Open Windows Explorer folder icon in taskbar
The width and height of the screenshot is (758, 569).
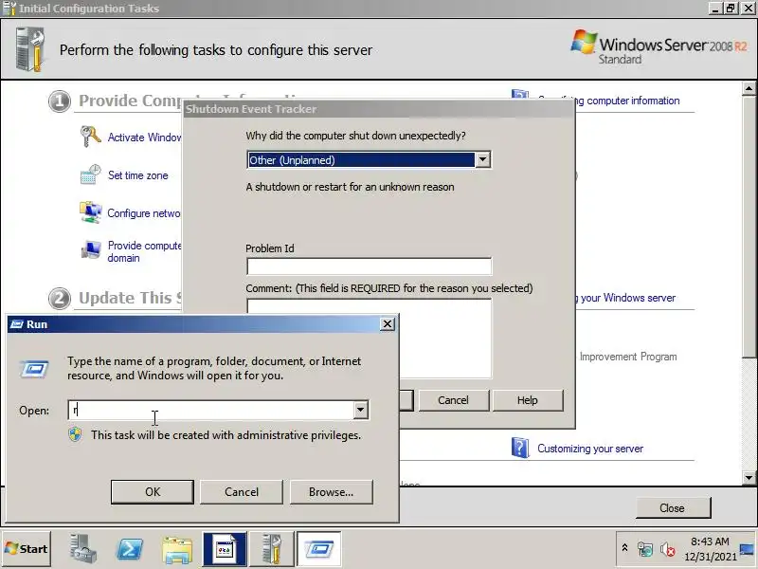(177, 549)
